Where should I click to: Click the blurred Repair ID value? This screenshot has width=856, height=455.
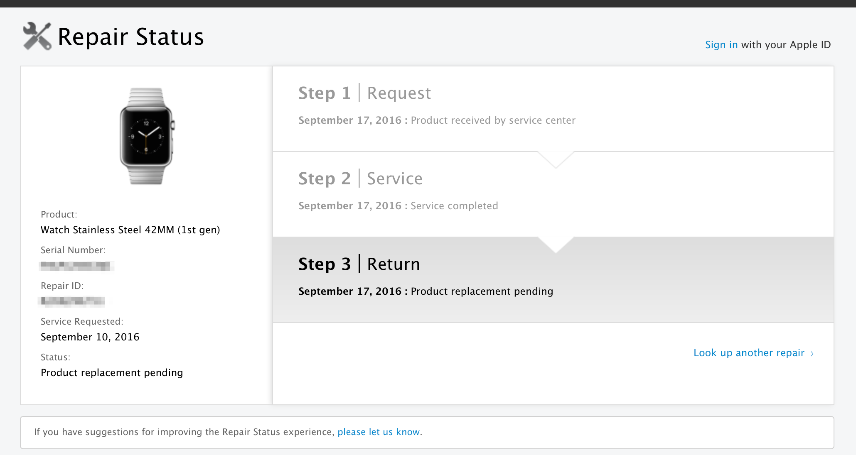tap(72, 301)
